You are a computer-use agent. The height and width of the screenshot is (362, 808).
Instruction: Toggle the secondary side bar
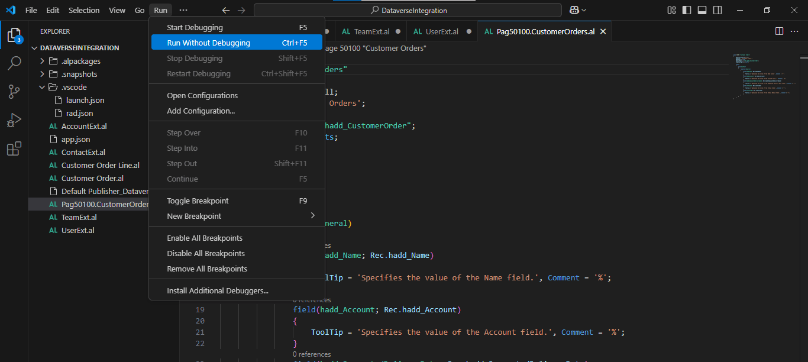coord(717,10)
